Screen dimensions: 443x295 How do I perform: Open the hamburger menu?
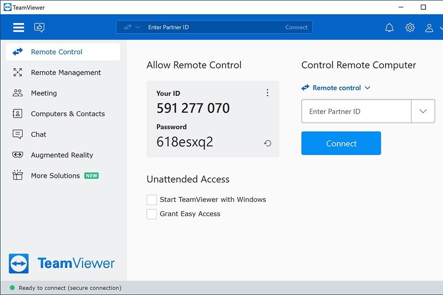click(18, 27)
